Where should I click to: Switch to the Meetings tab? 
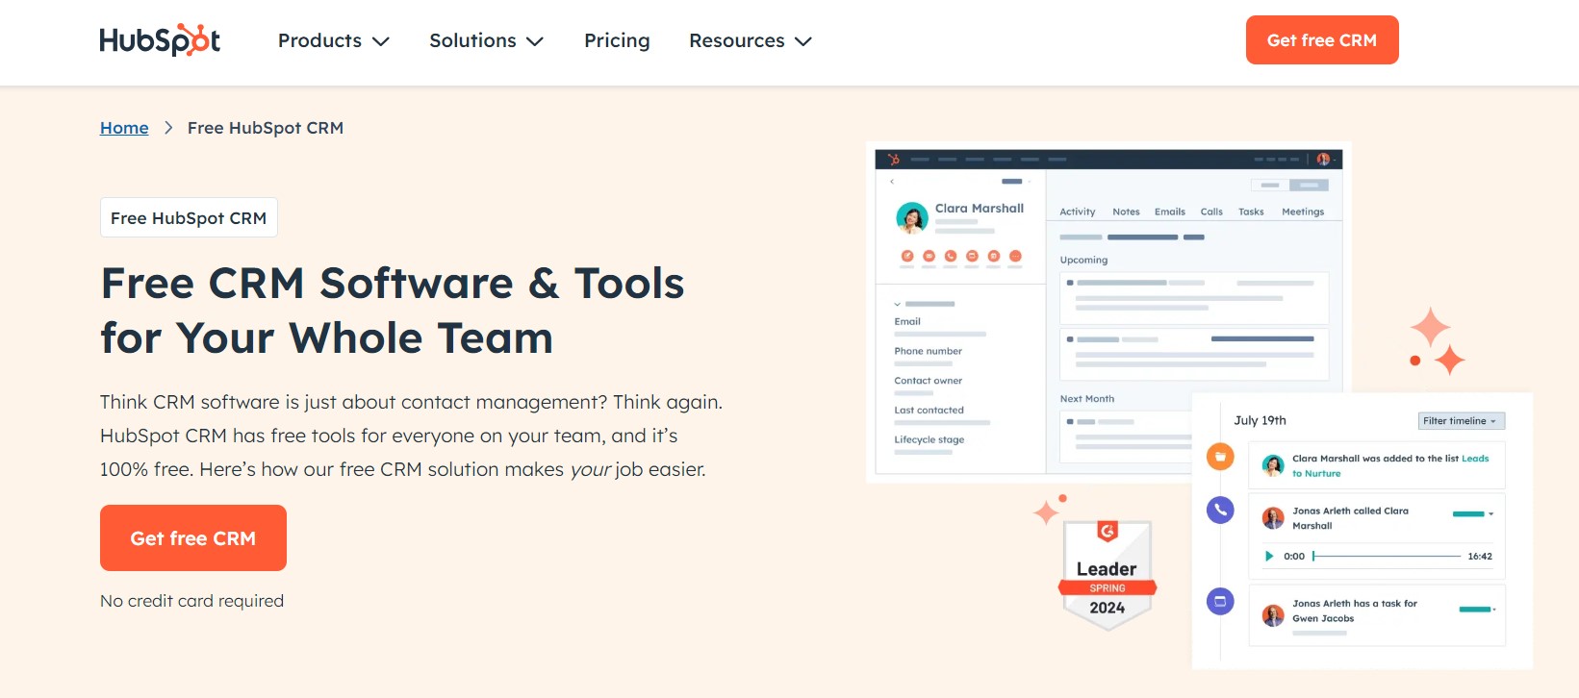[1303, 212]
